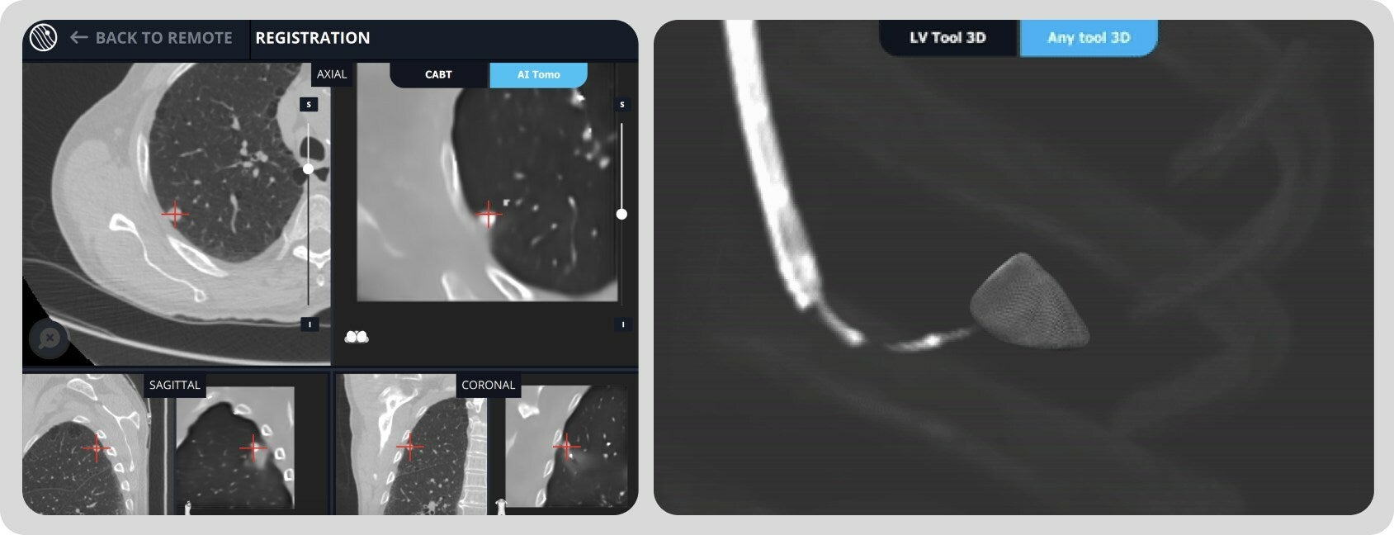Select the Any tool 3D tab
Screen dimensions: 1394x535
(1088, 38)
